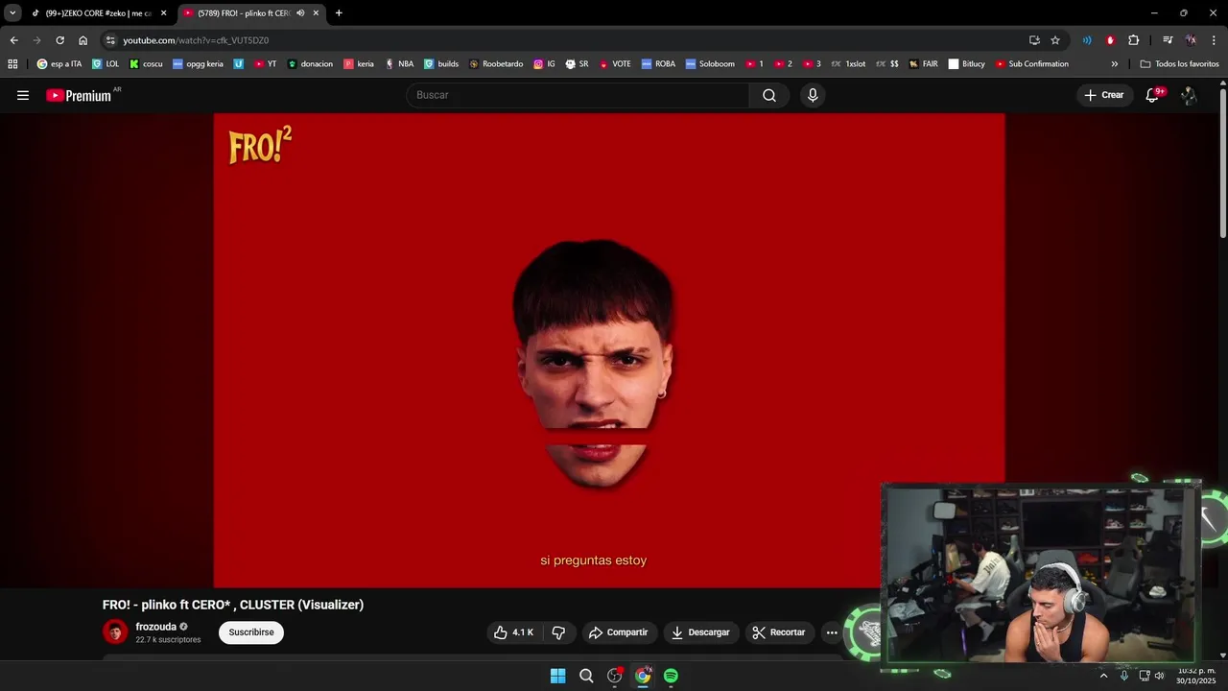Like the video with thumbs up
Image resolution: width=1228 pixels, height=691 pixels.
pyautogui.click(x=513, y=632)
